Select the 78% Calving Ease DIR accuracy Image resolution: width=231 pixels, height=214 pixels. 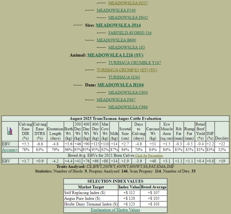(25, 150)
